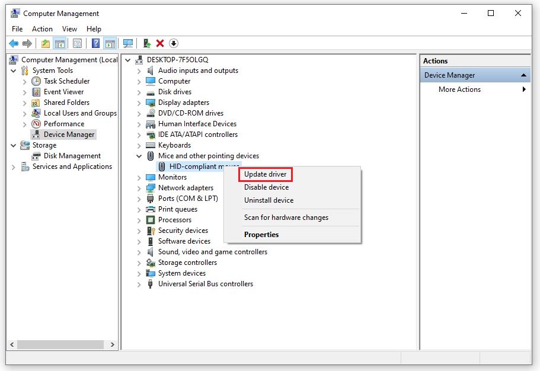Expand the Storage node in the sidebar
This screenshot has height=371, width=540.
(x=13, y=145)
